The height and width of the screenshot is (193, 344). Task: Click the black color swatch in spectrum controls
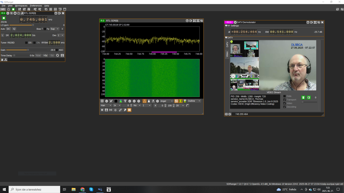[x=116, y=101]
